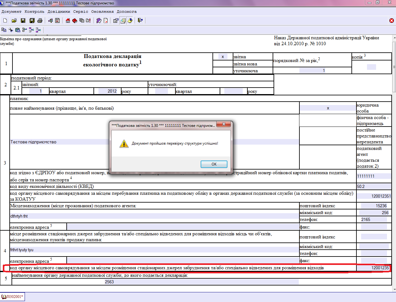This screenshot has height=302, width=396.
Task: Click the red book toolbar icon
Action: click(x=75, y=21)
